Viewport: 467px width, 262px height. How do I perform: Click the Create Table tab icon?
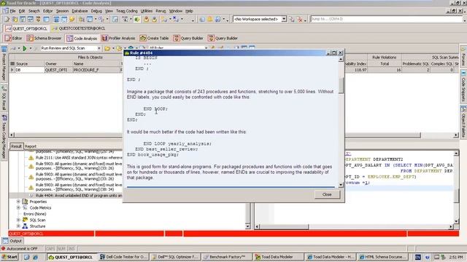[x=143, y=39]
